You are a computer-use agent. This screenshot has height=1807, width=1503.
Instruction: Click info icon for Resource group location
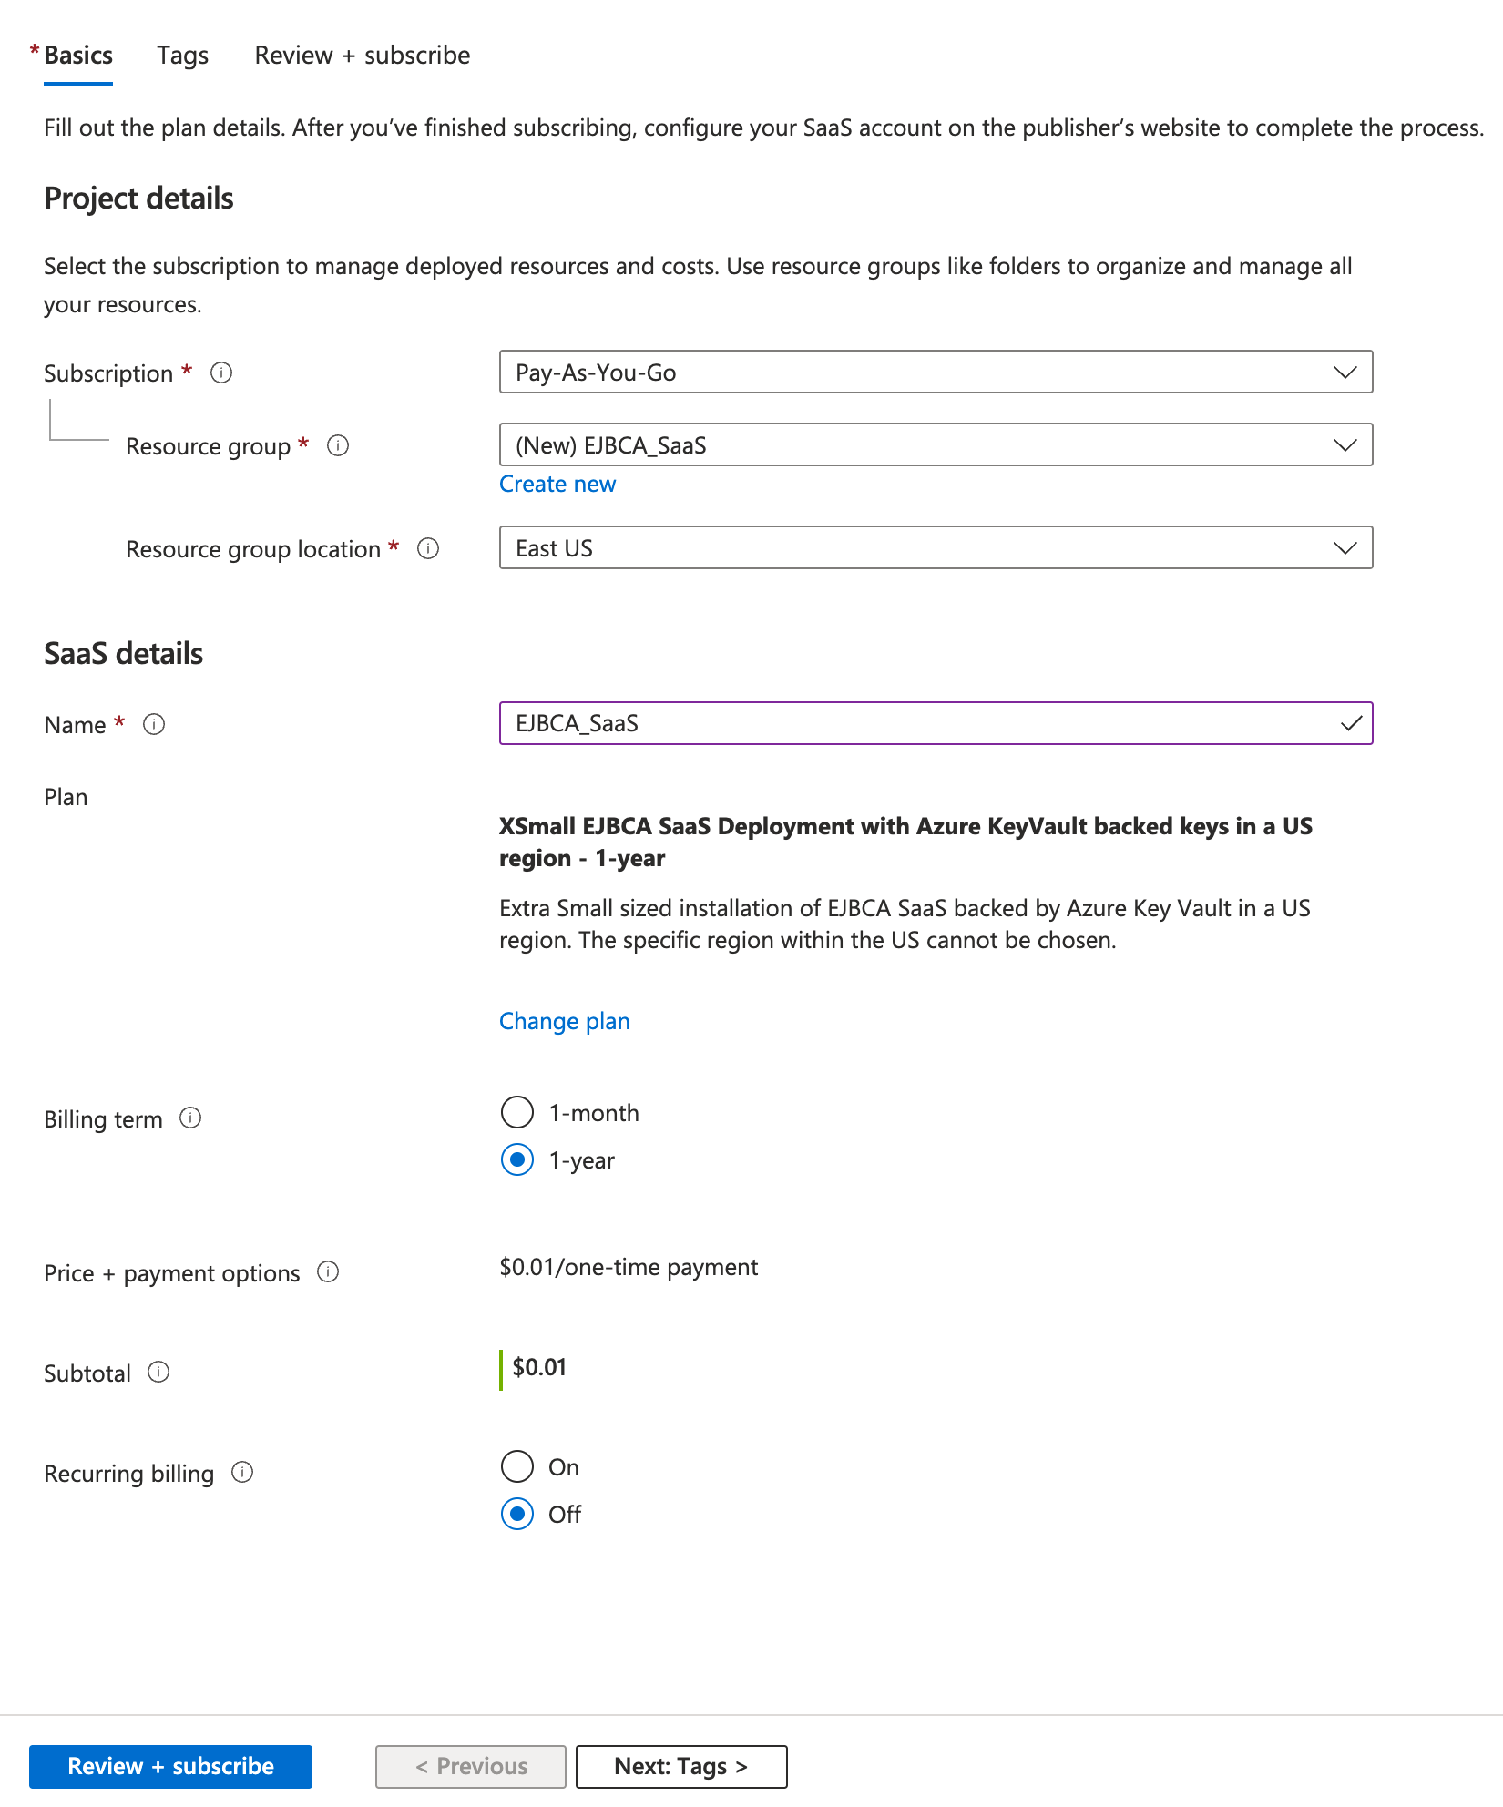(428, 548)
